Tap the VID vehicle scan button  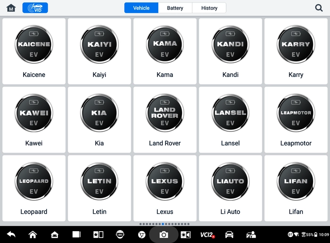[x=35, y=8]
